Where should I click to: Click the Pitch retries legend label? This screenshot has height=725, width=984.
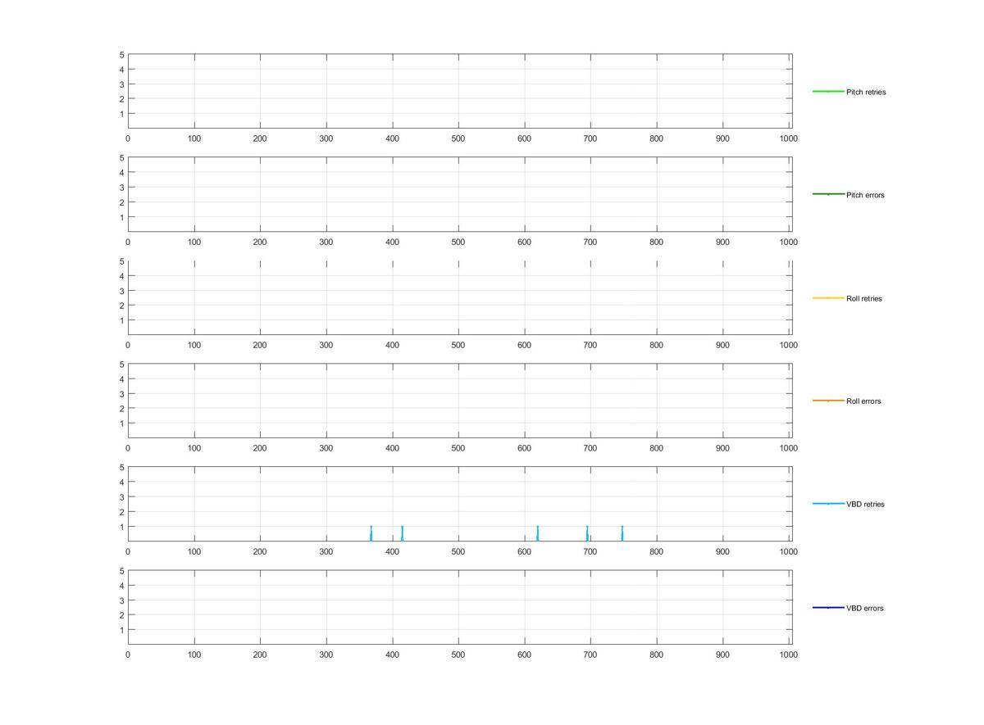click(x=865, y=92)
